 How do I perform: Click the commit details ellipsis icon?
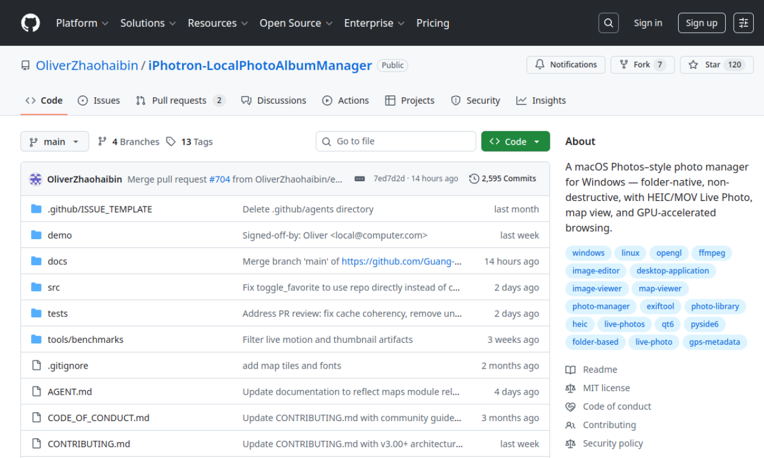(359, 179)
